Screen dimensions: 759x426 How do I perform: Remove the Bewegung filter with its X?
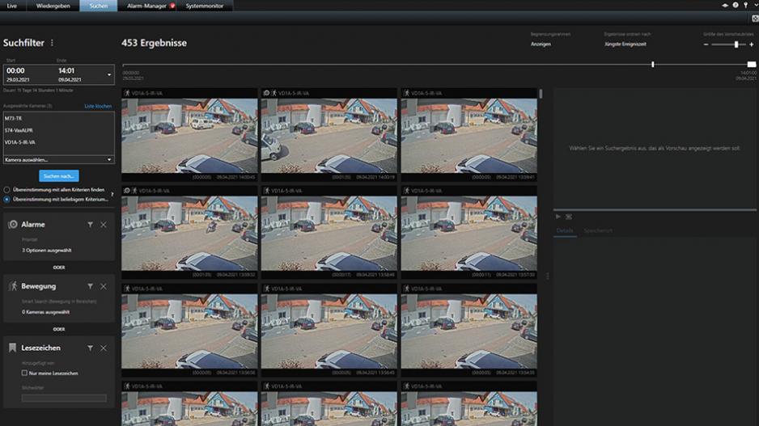pos(104,286)
